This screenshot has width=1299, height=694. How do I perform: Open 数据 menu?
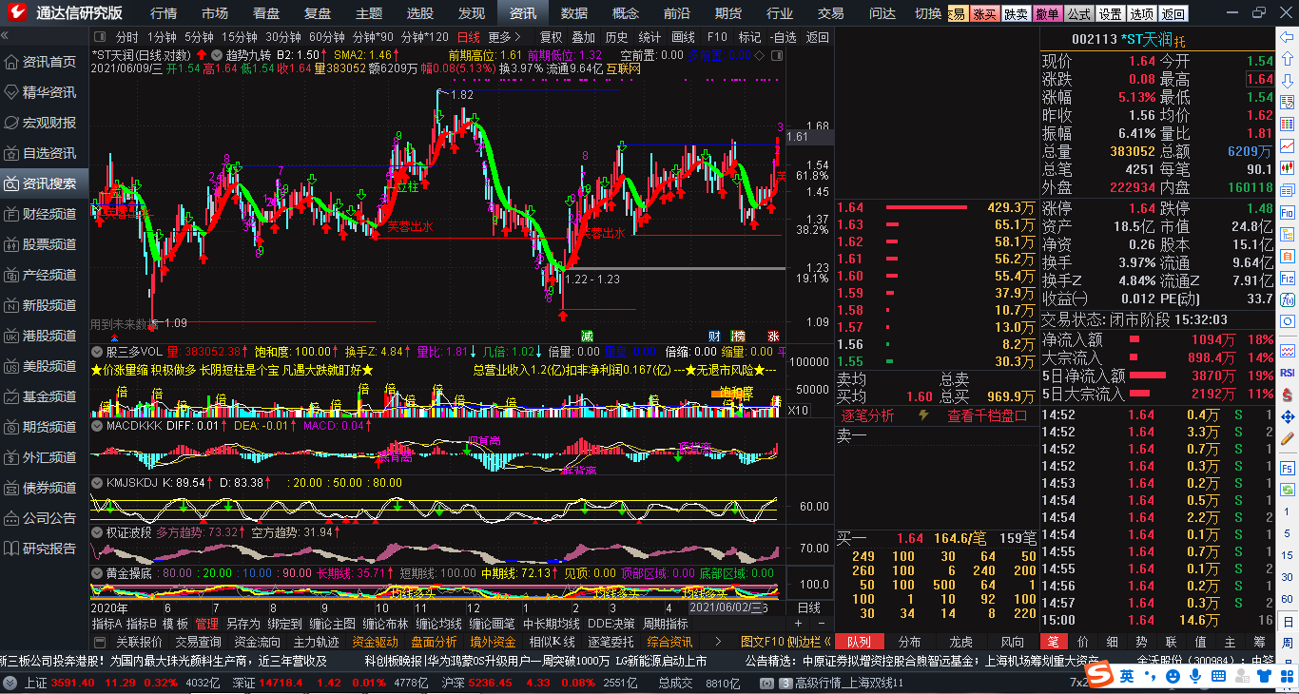[574, 13]
